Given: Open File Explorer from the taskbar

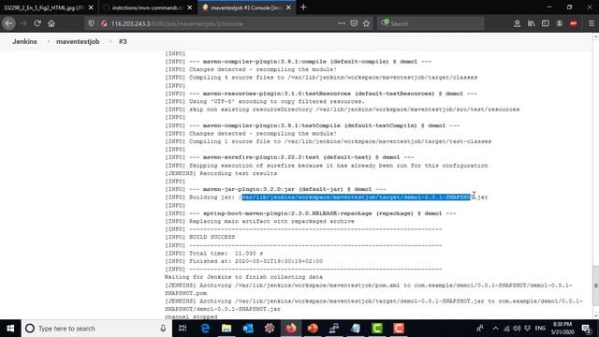Looking at the screenshot, I should click(x=226, y=329).
